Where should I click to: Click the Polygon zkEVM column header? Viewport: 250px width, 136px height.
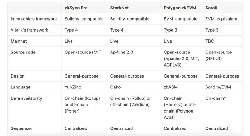point(180,8)
